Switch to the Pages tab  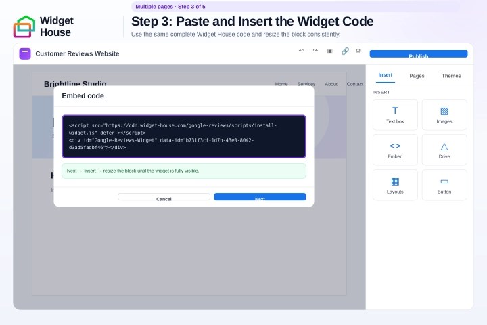tap(417, 76)
